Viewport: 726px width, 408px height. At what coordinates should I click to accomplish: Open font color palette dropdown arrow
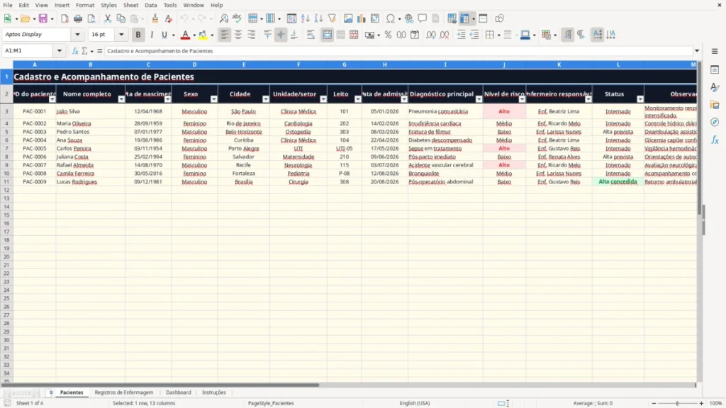(x=194, y=35)
